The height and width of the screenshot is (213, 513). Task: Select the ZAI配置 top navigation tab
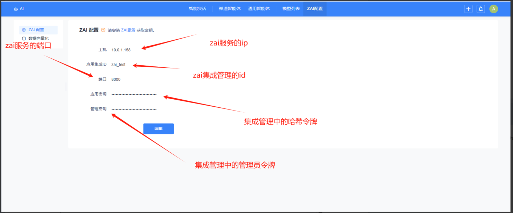point(315,9)
